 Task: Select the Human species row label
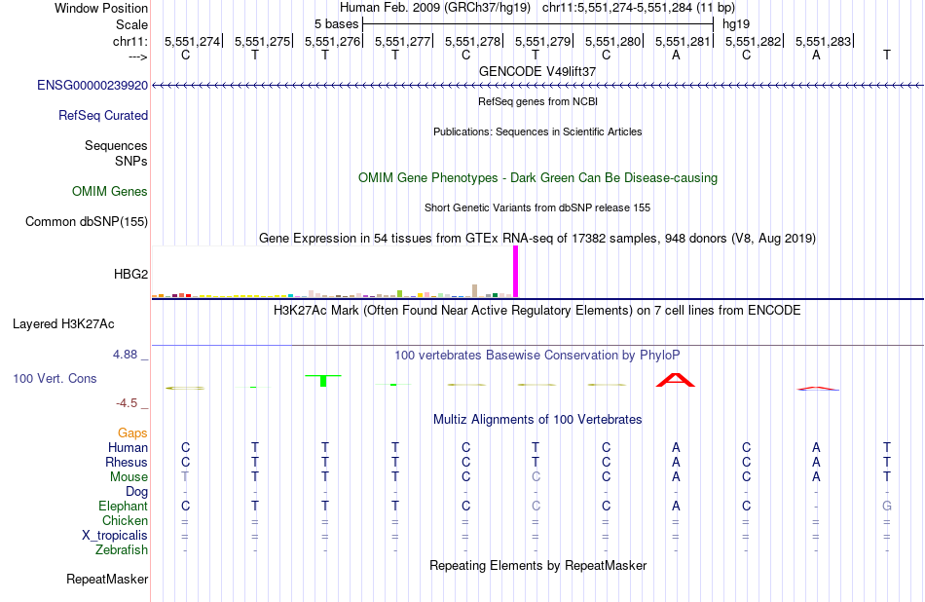click(x=128, y=447)
